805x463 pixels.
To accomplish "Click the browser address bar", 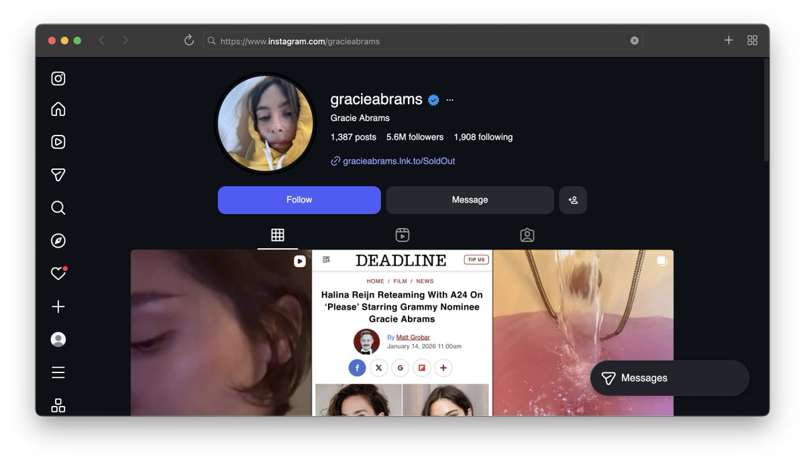I will pos(423,41).
